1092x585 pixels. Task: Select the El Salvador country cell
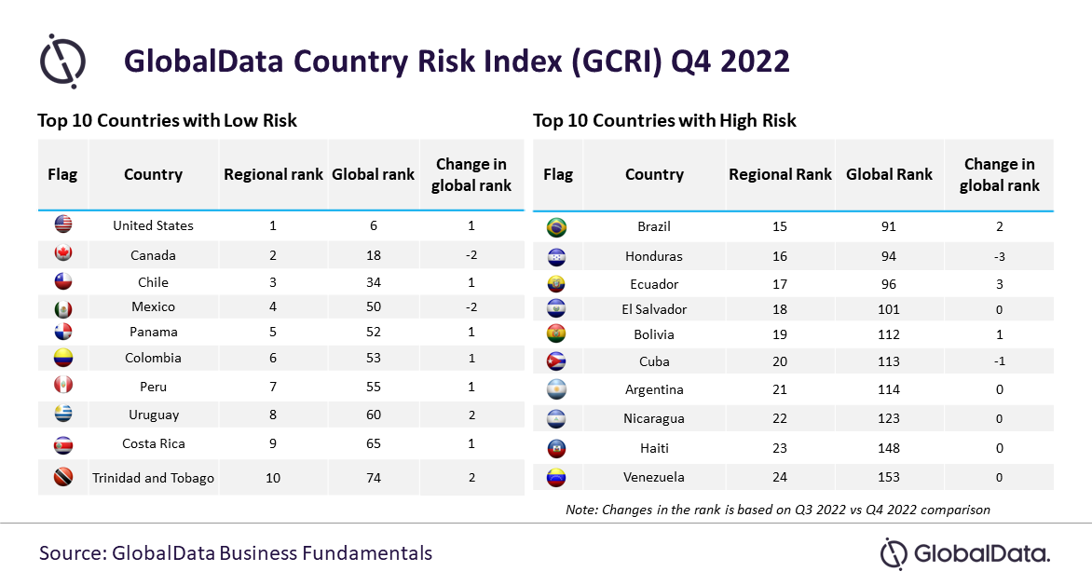coord(654,309)
